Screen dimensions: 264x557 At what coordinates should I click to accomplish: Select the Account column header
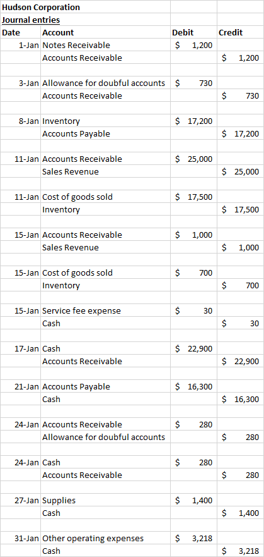105,33
